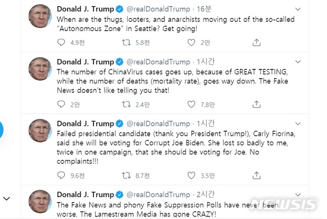Like the Seattle Autonomous Zone tweet
This screenshot has height=219, width=327.
click(x=192, y=43)
